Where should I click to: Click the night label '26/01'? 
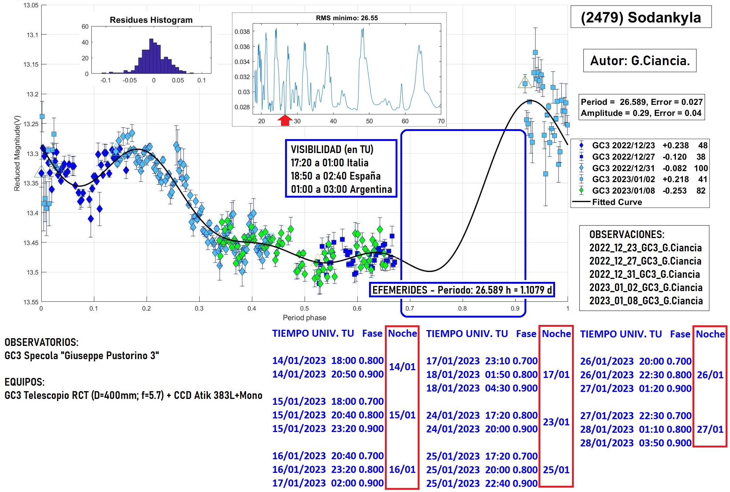710,375
